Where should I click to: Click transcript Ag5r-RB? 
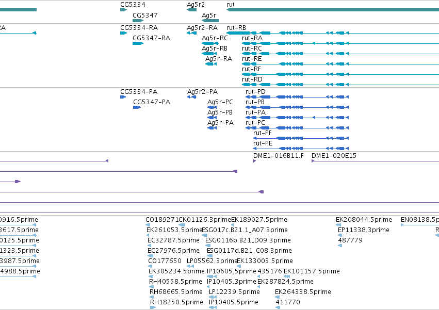(x=209, y=54)
